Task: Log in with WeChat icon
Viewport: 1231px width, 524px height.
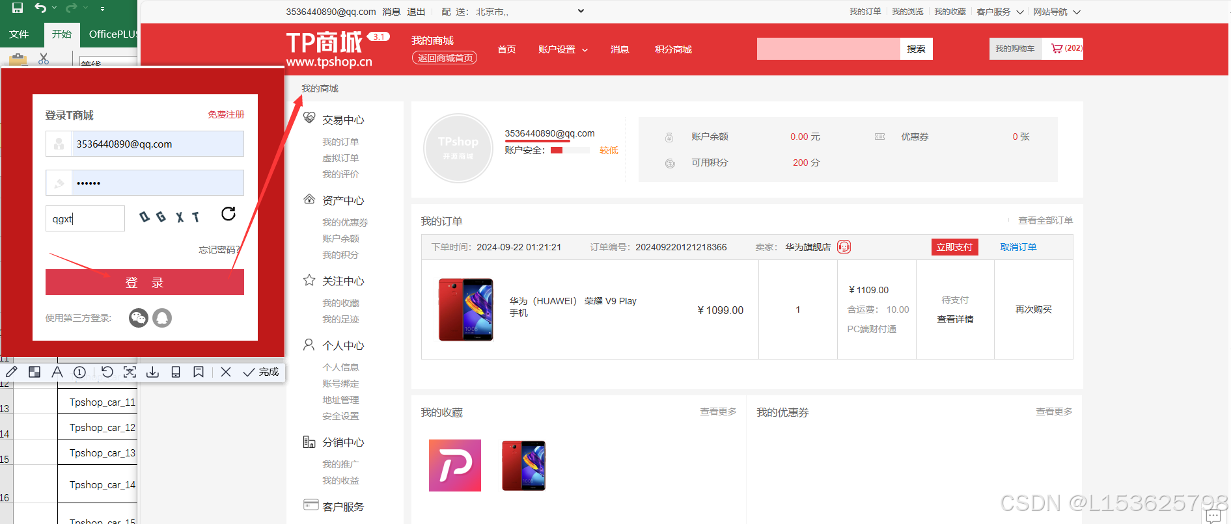Action: 139,318
